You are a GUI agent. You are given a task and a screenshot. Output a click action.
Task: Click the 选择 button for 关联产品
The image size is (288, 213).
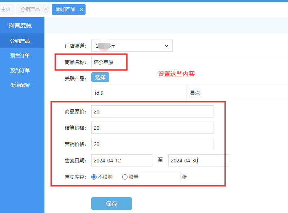point(100,77)
